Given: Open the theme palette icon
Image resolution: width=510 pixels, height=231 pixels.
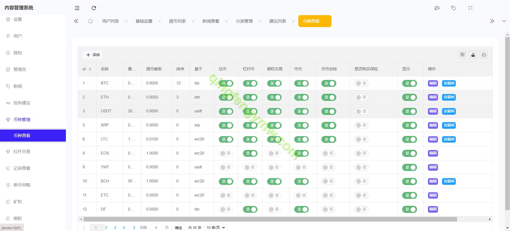Looking at the screenshot, I should click(x=437, y=8).
